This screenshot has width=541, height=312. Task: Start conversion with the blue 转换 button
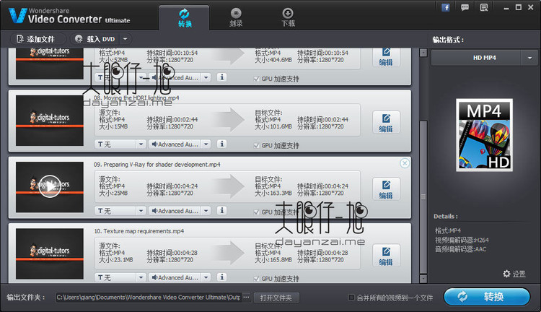coord(487,297)
